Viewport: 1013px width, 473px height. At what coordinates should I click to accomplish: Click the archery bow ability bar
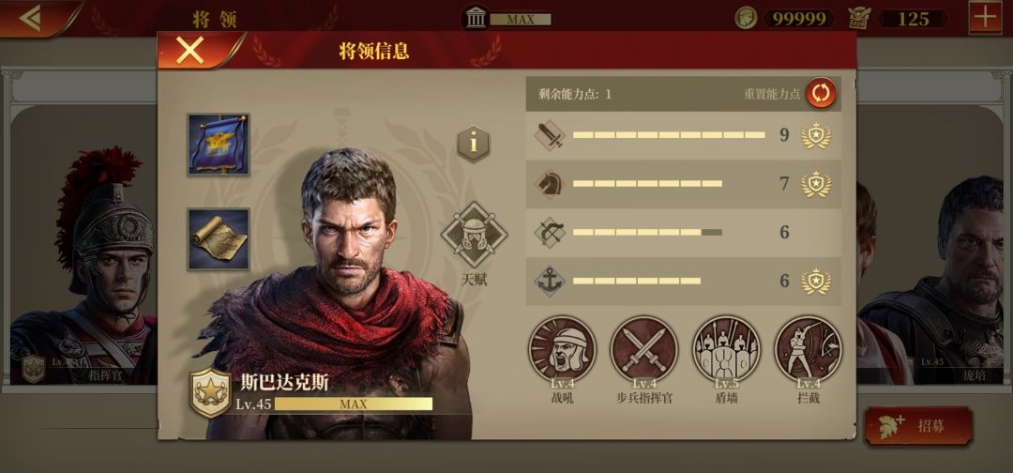(647, 232)
